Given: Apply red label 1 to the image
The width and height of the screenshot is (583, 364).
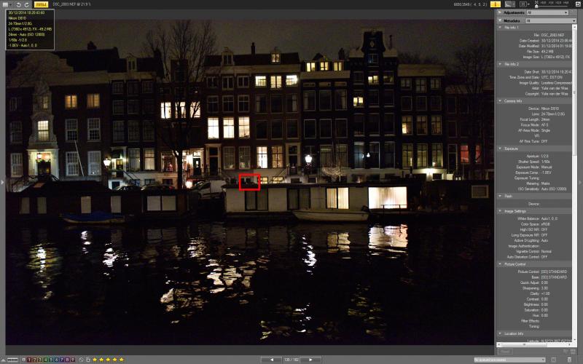Looking at the screenshot, I should click(x=29, y=360).
